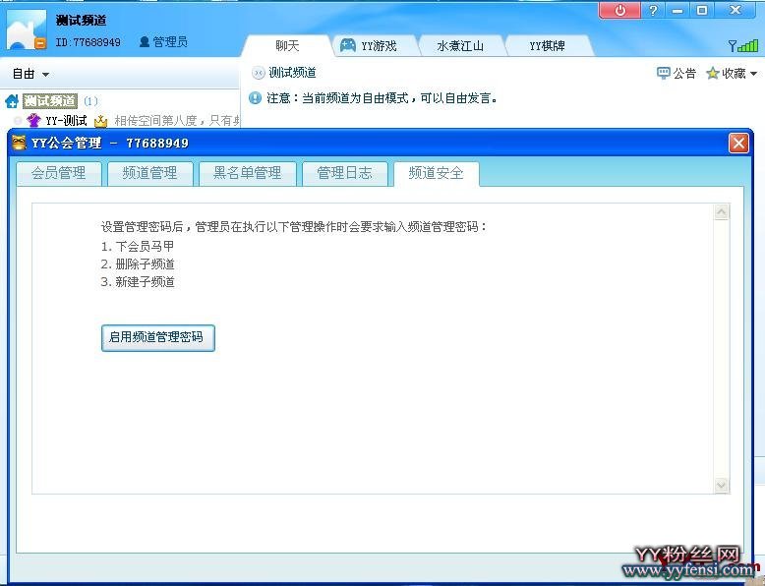Viewport: 765px width, 586px height.
Task: Click the 公告 announcement icon
Action: pos(663,73)
